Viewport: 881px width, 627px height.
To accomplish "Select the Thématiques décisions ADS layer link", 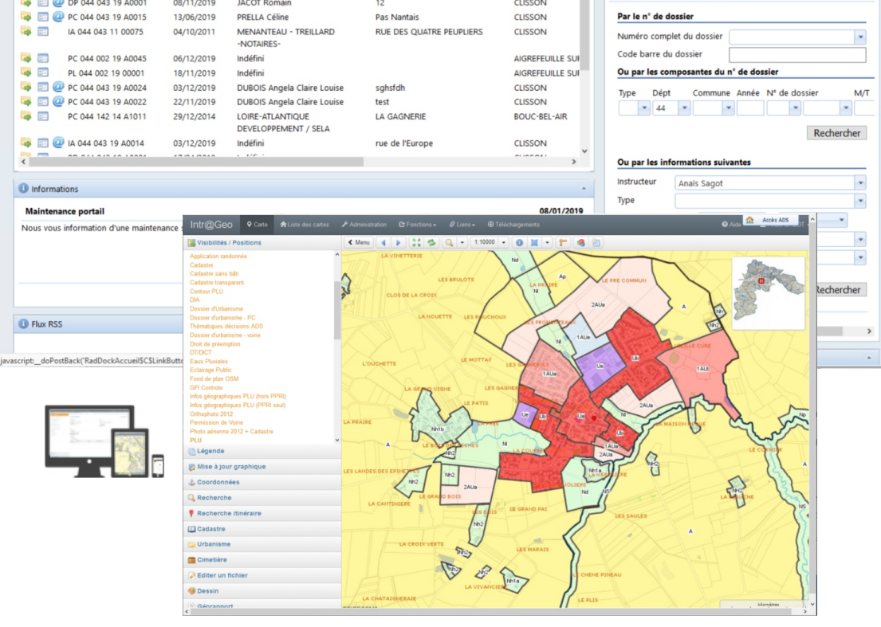I will coord(226,327).
